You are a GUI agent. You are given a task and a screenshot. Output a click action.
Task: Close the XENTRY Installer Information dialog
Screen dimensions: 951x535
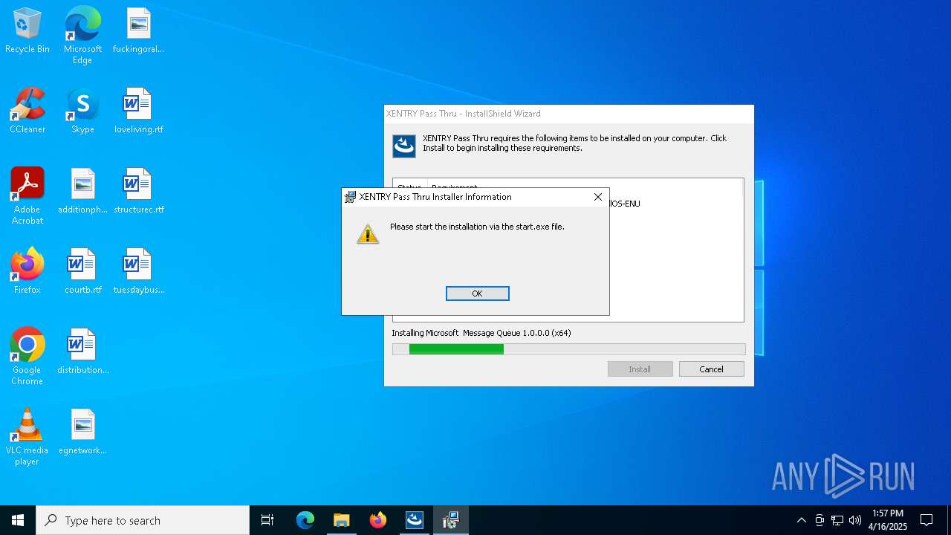pos(598,197)
